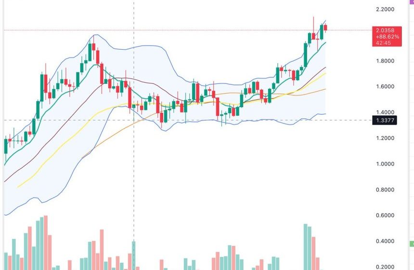Screen dimensions: 414x270
Task: Select the latest red candle at far right
Action: pos(326,27)
